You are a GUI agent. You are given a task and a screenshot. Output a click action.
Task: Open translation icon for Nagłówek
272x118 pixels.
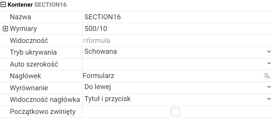click(266, 76)
